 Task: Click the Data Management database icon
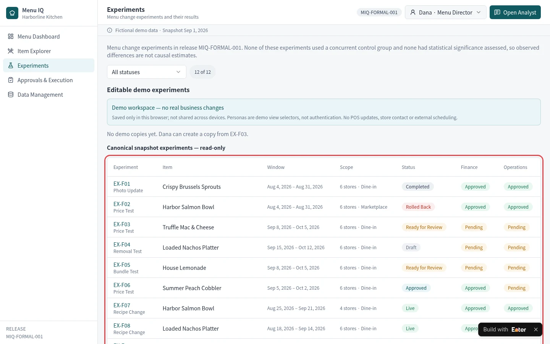(x=11, y=94)
